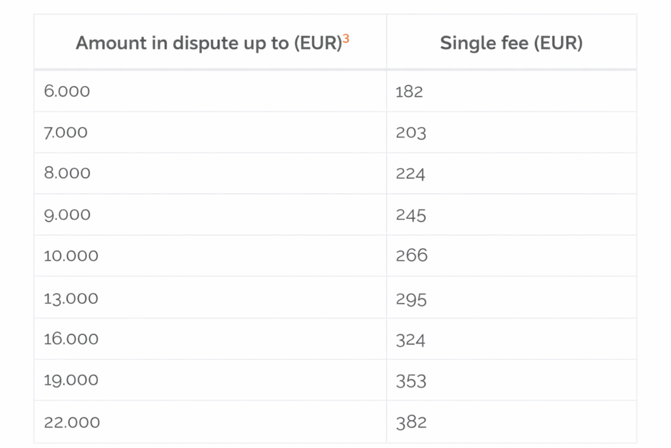Click the 382 fee cell
Image resolution: width=671 pixels, height=448 pixels.
[x=411, y=423]
